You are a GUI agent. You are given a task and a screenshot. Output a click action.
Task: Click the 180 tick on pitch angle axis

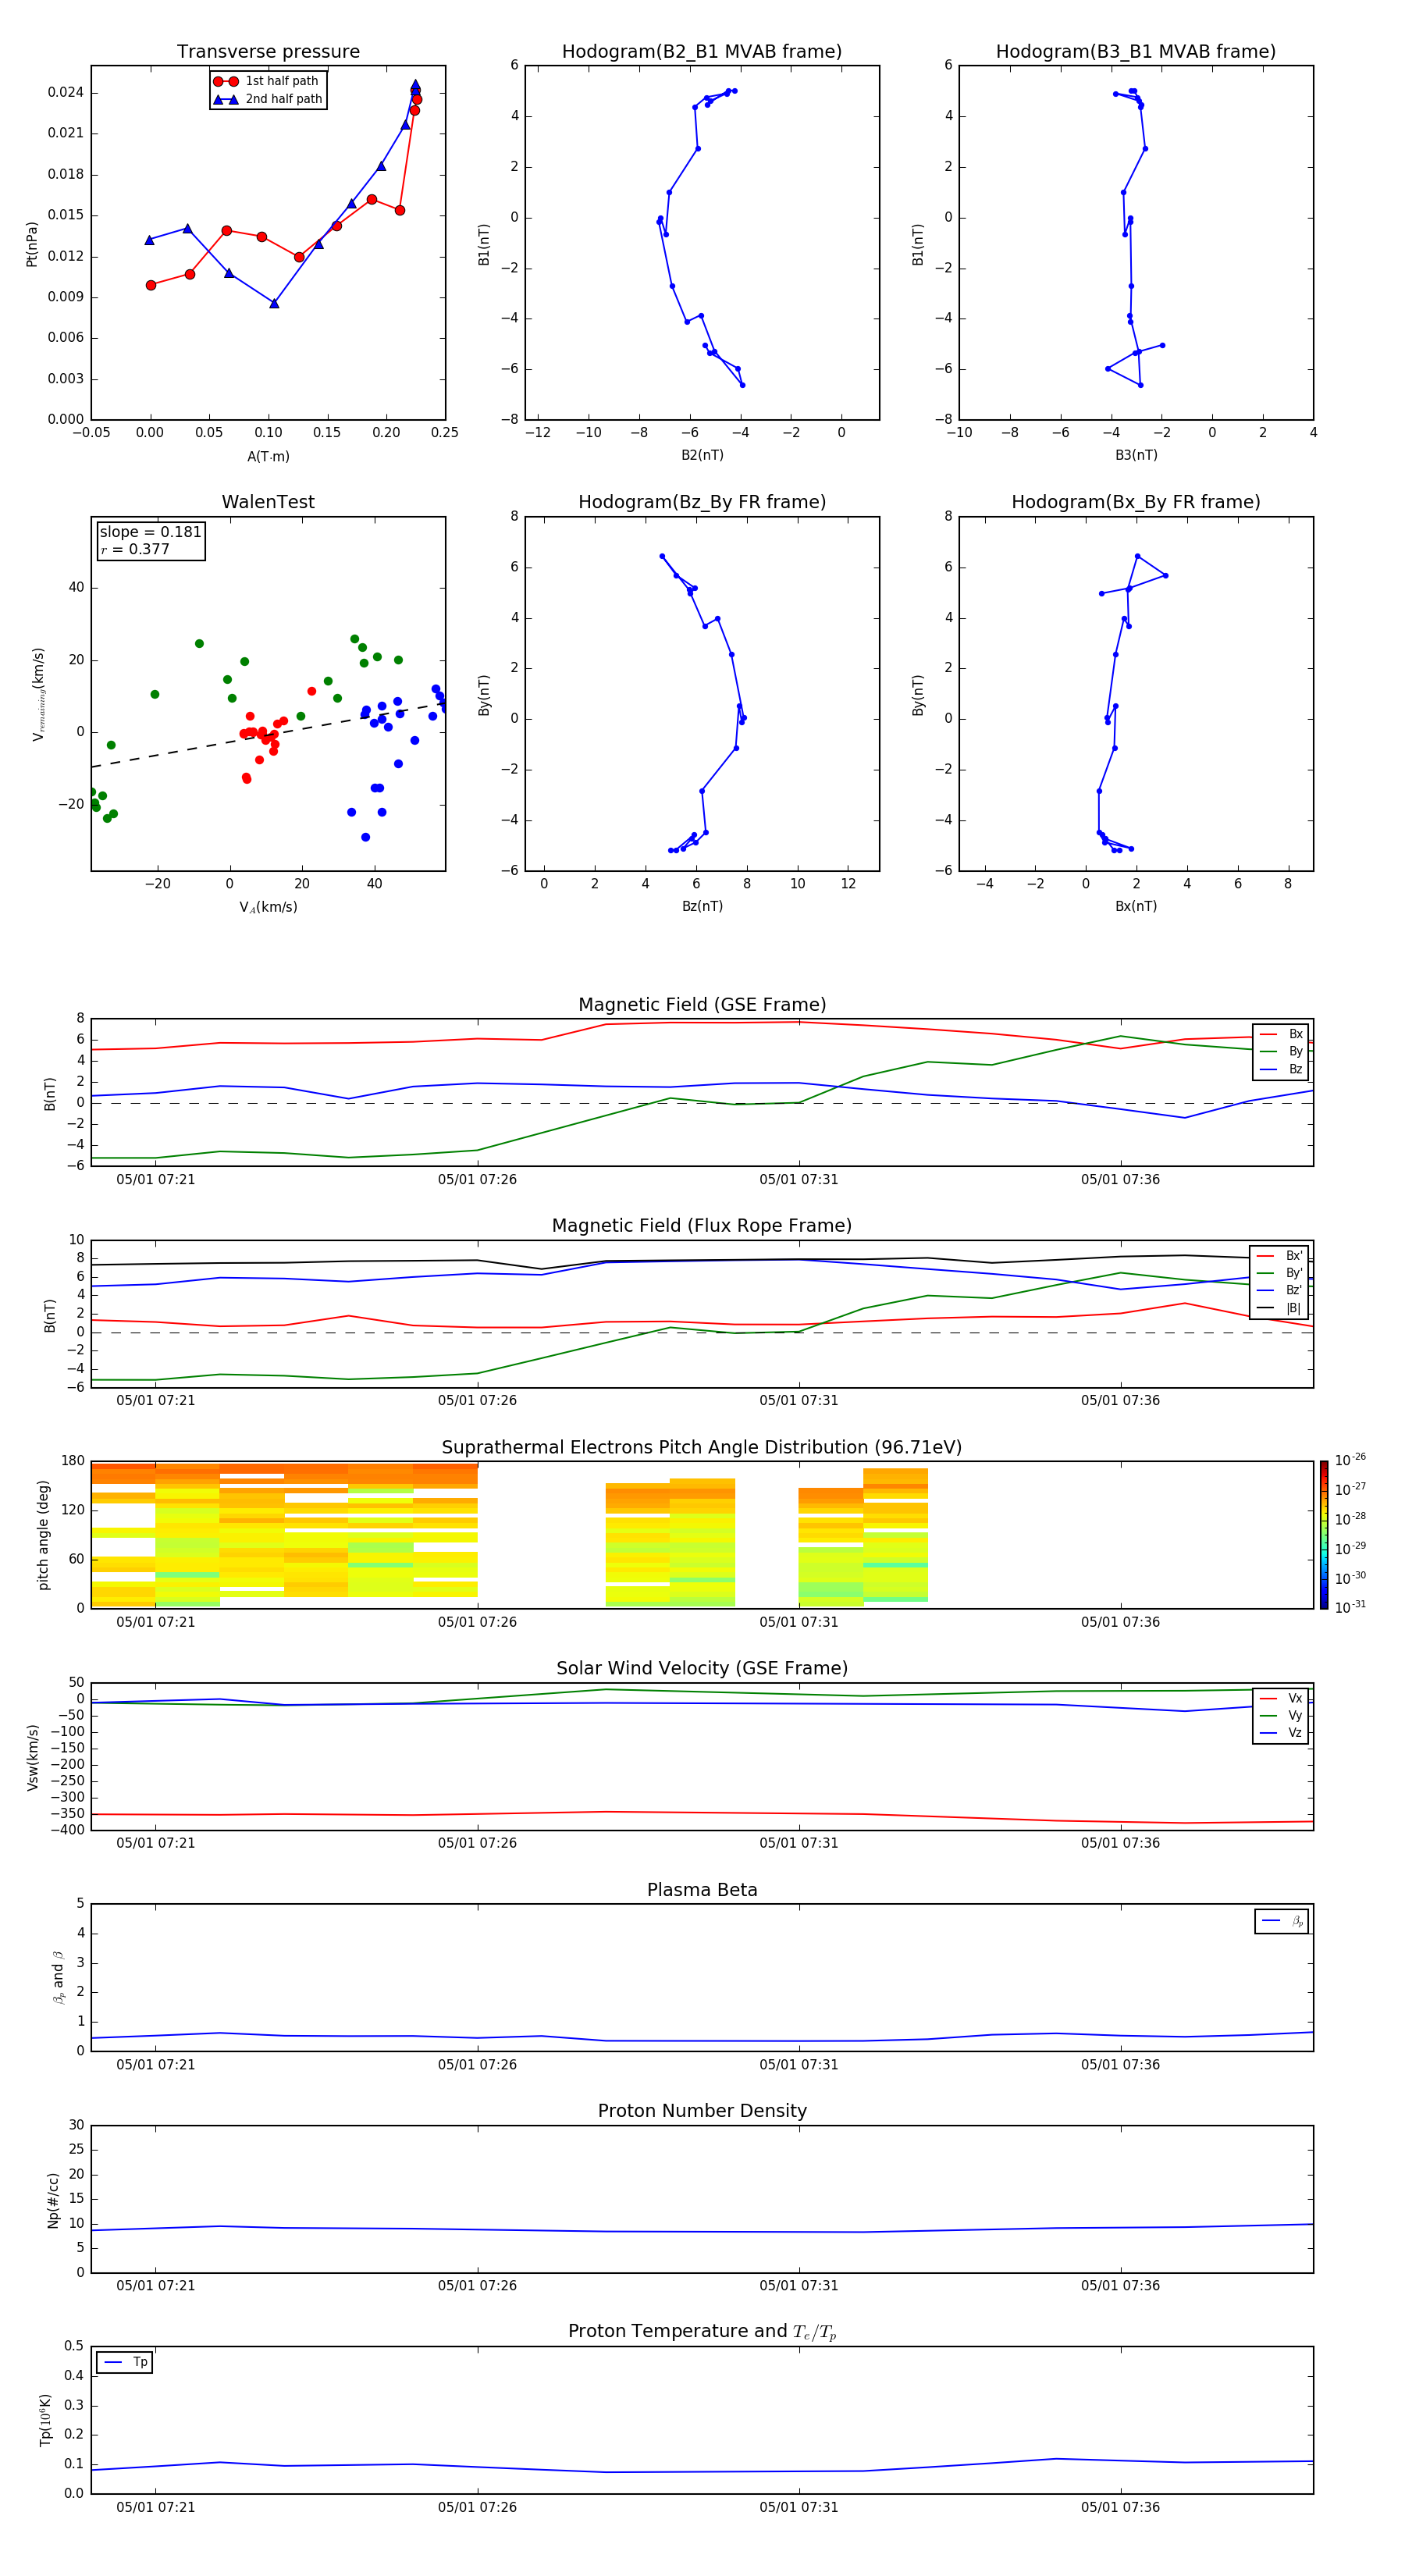pyautogui.click(x=73, y=1462)
